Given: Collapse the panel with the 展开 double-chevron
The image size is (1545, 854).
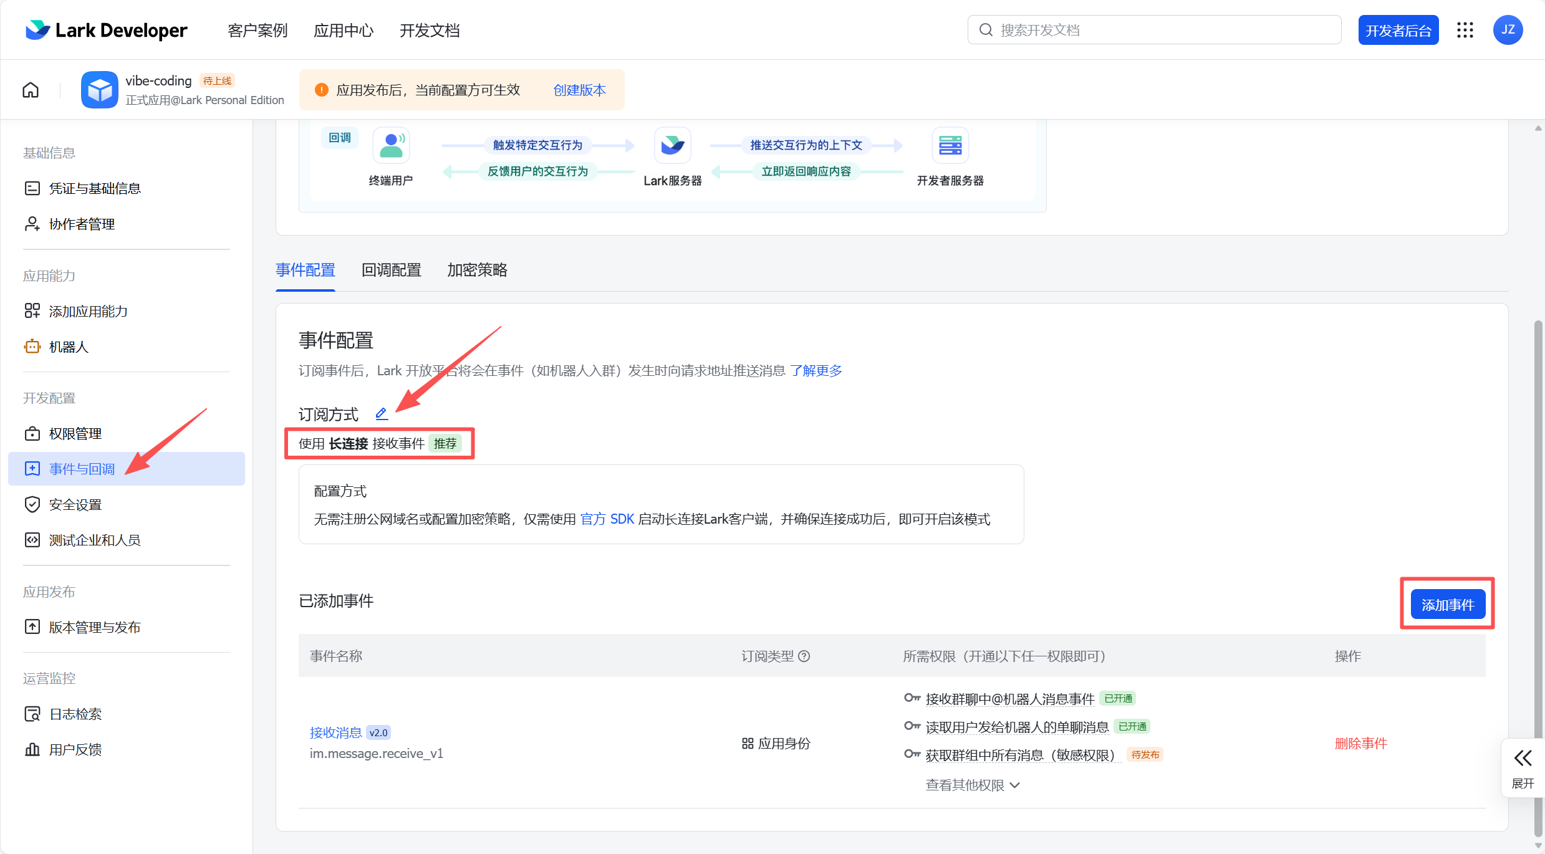Looking at the screenshot, I should pyautogui.click(x=1522, y=758).
